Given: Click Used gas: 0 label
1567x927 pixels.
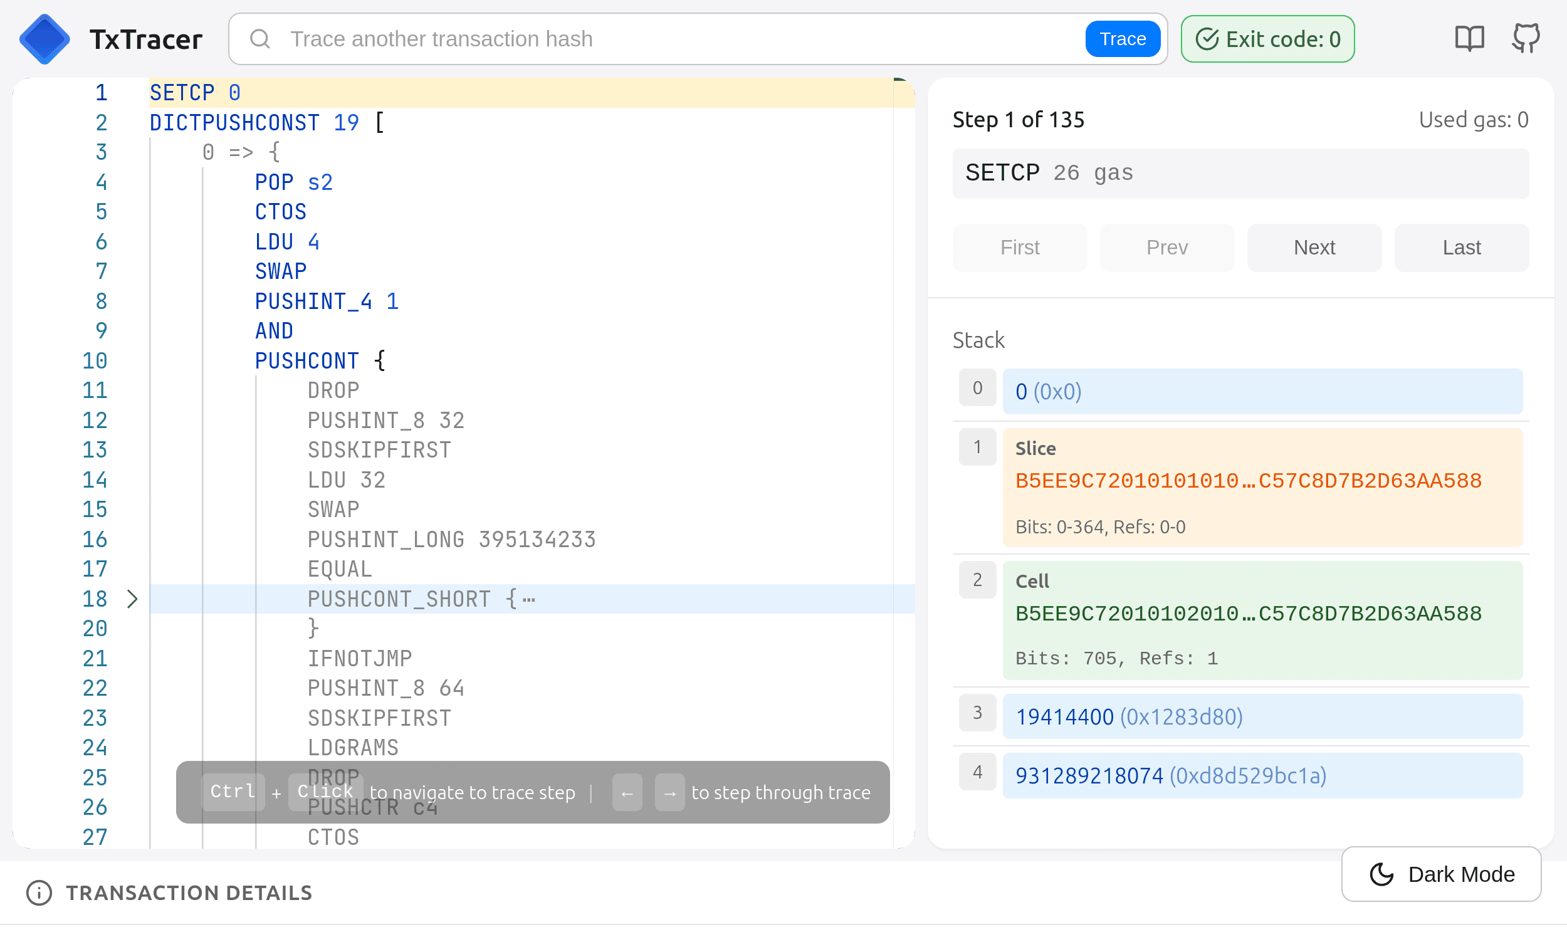Looking at the screenshot, I should tap(1474, 120).
